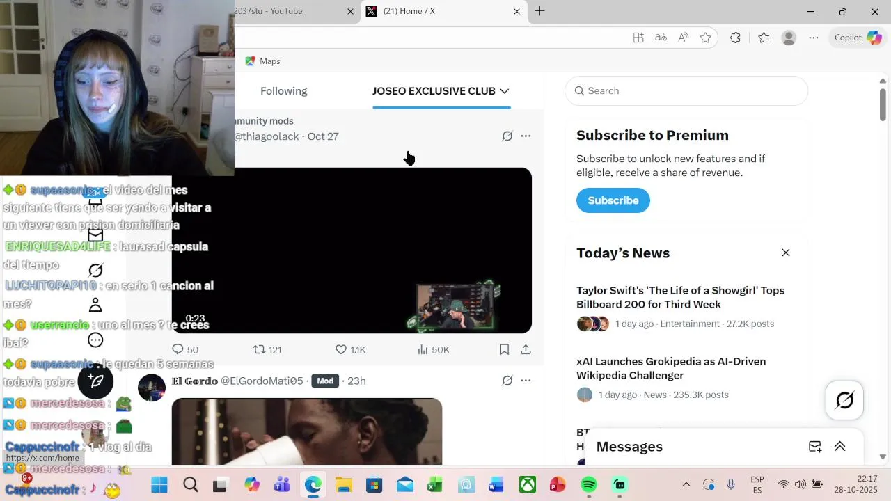Open the Edge profile avatar
Screen dimensions: 891x501
[789, 38]
